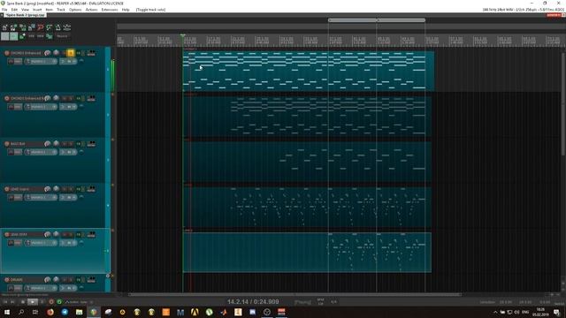Click the text button in second toolbar row
Screen dimensions: 566x318
[x=62, y=36]
